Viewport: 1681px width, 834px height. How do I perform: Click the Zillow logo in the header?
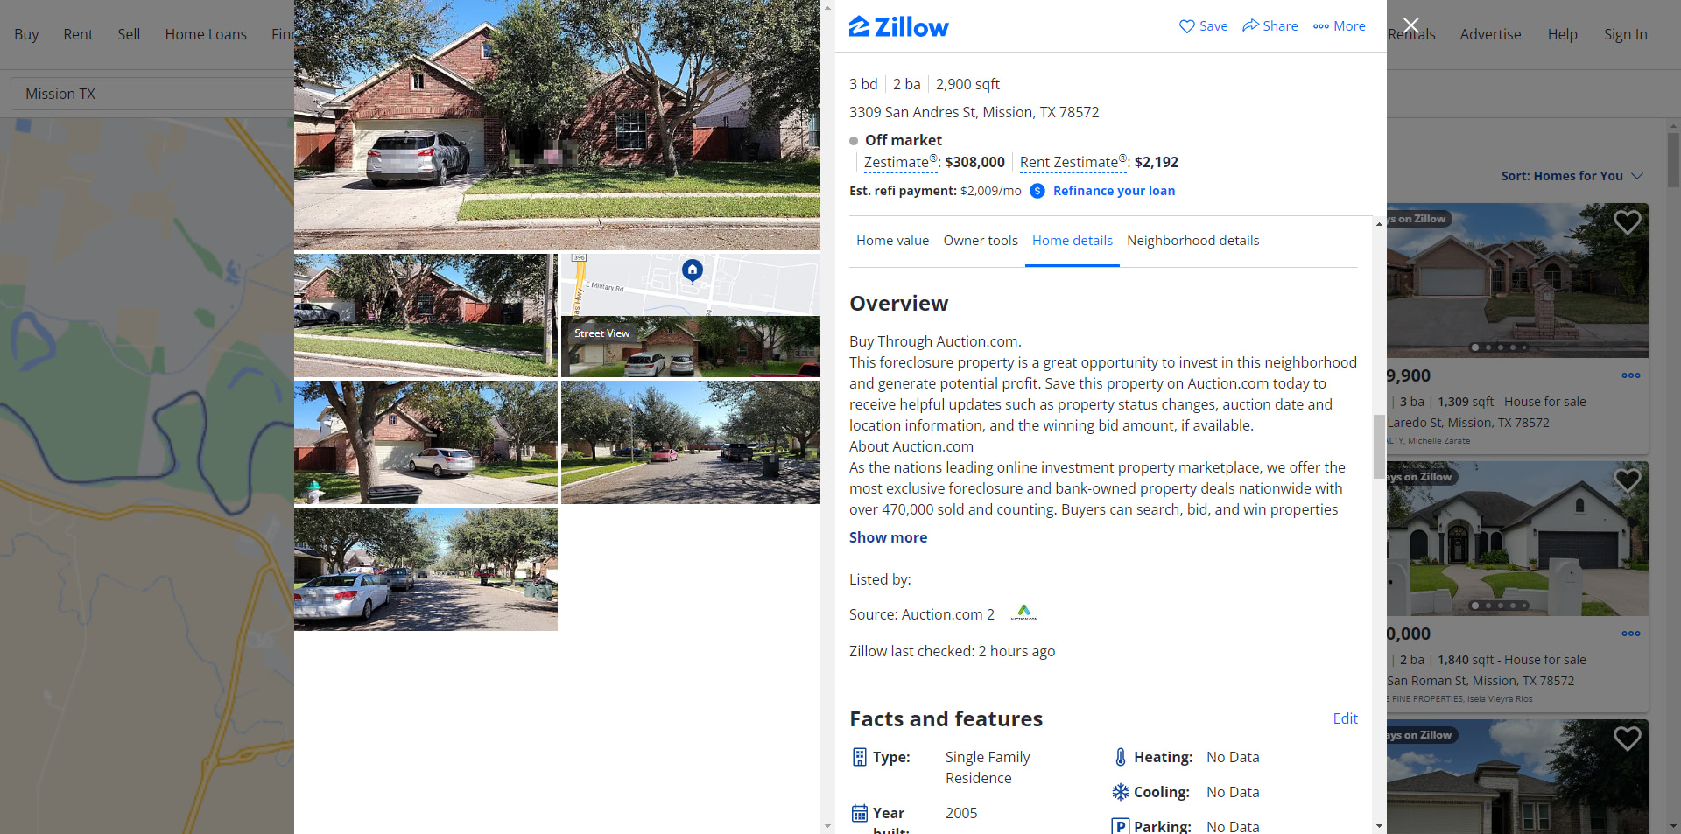[x=898, y=26]
